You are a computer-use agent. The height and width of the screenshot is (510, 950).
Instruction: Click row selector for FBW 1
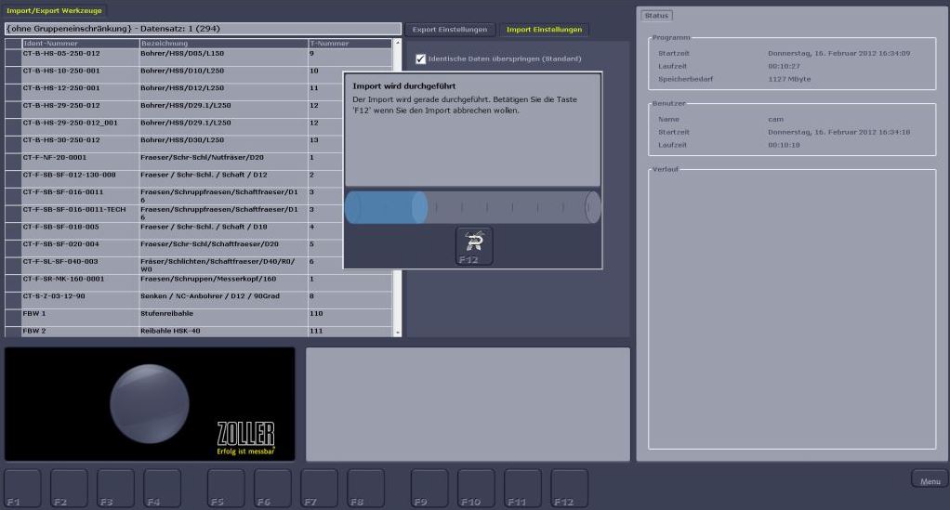pyautogui.click(x=12, y=314)
